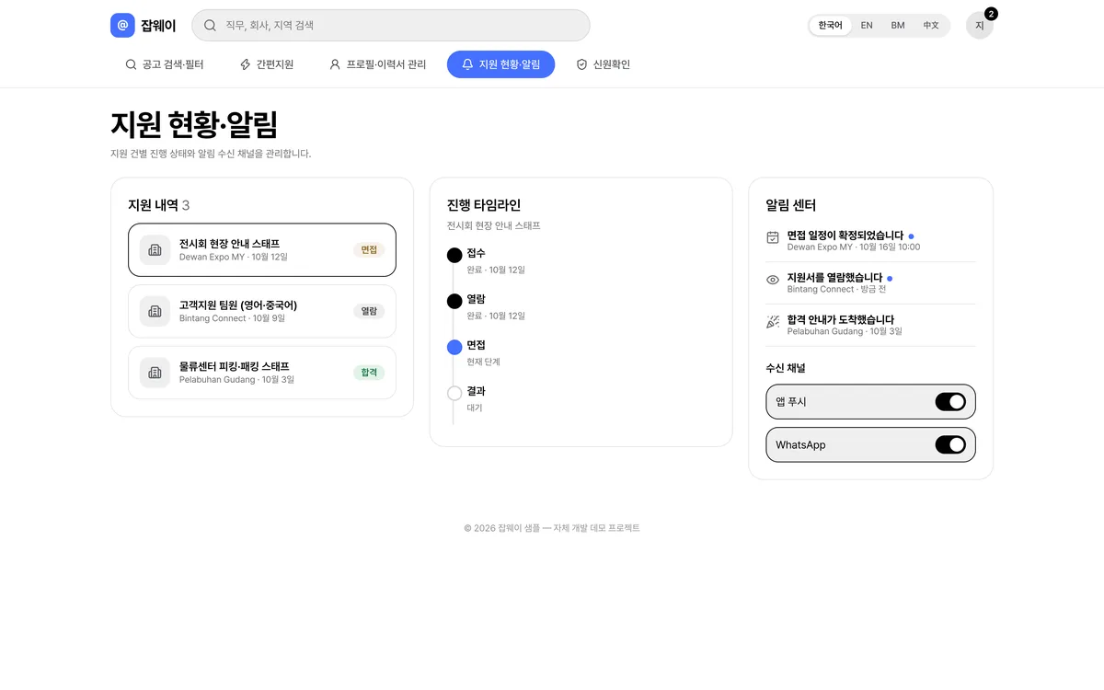Click the 현재 단계 text
This screenshot has width=1104, height=690.
point(483,362)
